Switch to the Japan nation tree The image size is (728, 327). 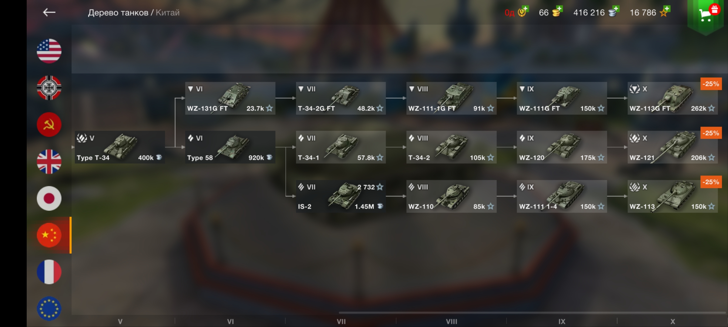tap(49, 198)
